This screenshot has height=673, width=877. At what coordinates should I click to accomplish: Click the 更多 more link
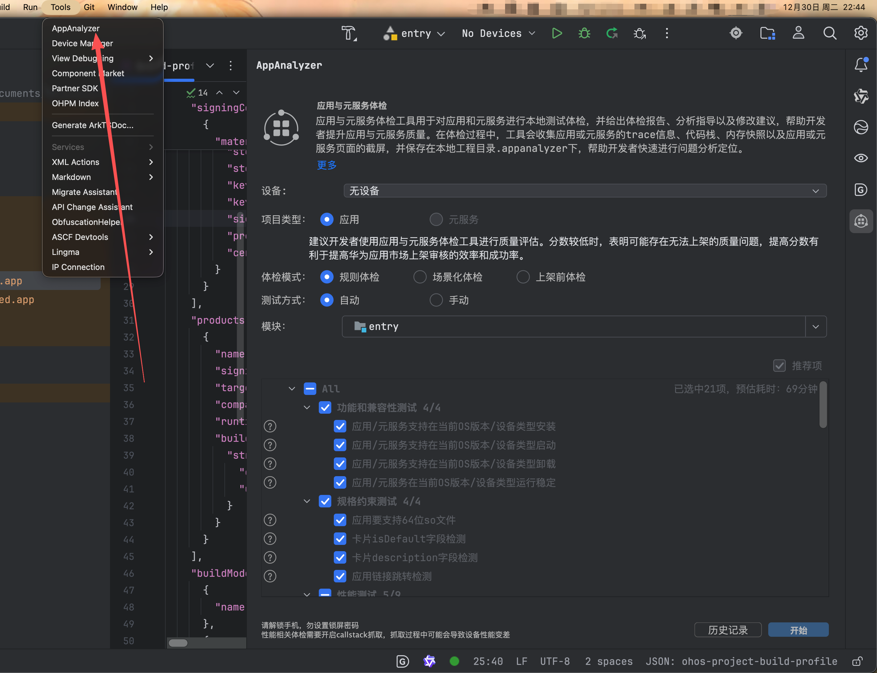pyautogui.click(x=327, y=165)
